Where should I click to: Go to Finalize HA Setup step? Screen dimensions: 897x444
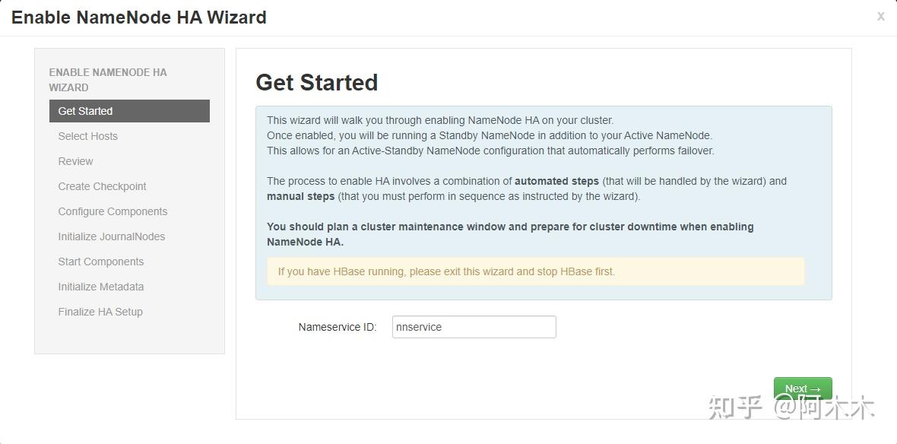[100, 312]
